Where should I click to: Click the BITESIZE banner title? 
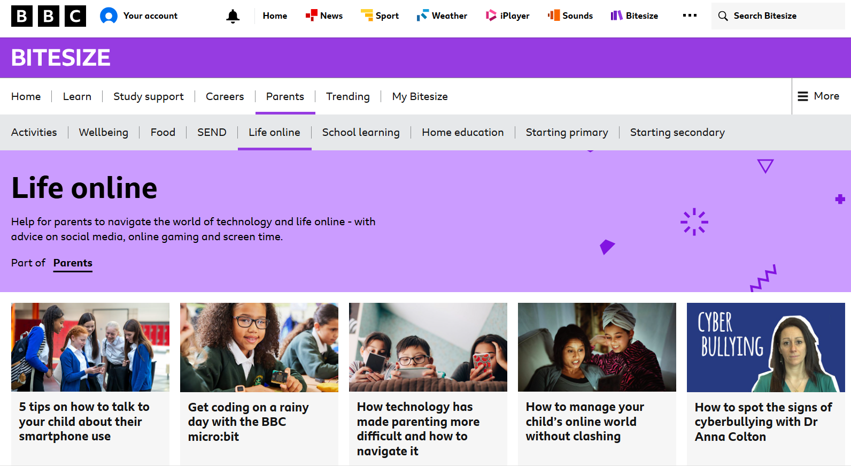[61, 58]
